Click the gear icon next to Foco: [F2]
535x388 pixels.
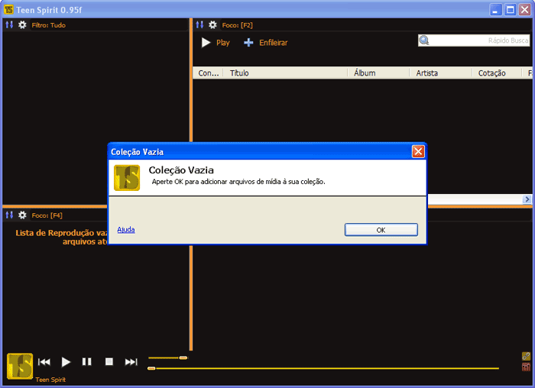click(212, 25)
